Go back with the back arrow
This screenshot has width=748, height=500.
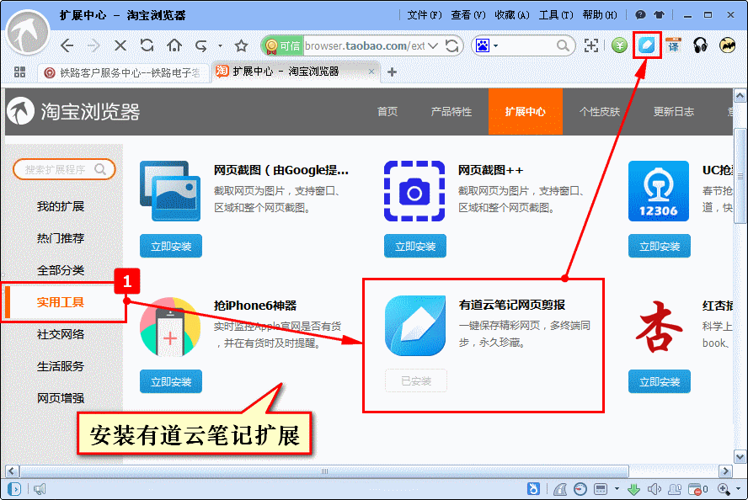(67, 45)
